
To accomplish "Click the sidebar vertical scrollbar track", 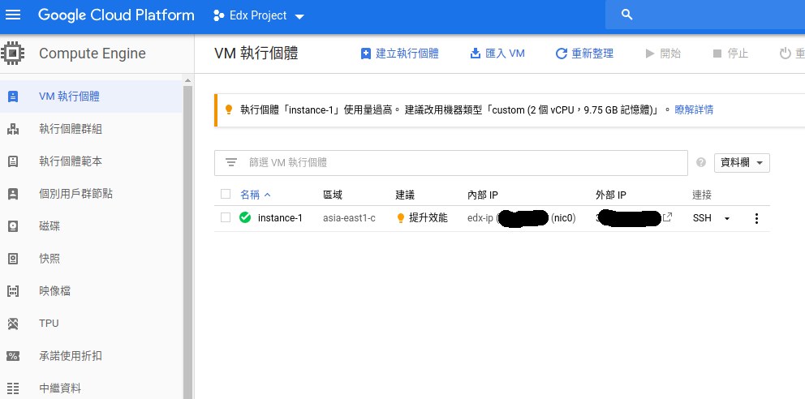I will 187,241.
